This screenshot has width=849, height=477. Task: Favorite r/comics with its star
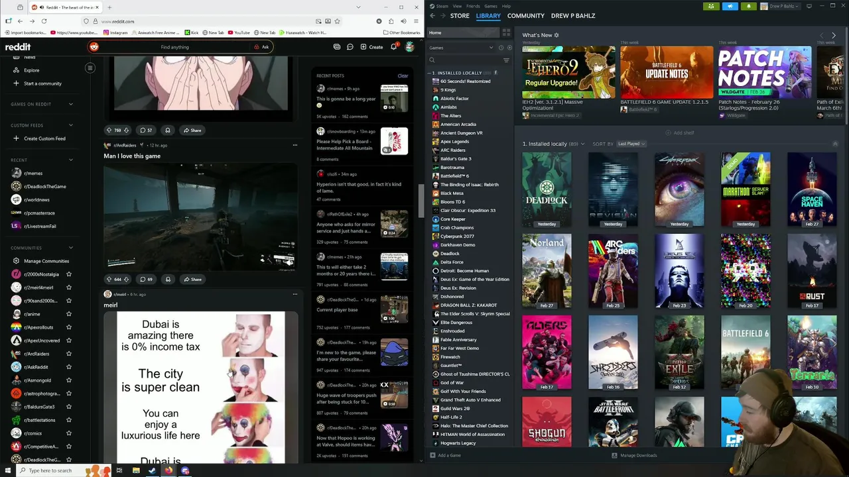(x=68, y=433)
